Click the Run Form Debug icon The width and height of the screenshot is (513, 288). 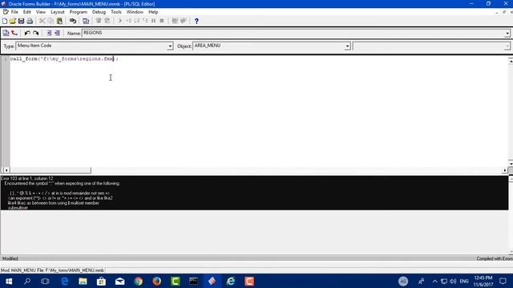pyautogui.click(x=107, y=21)
